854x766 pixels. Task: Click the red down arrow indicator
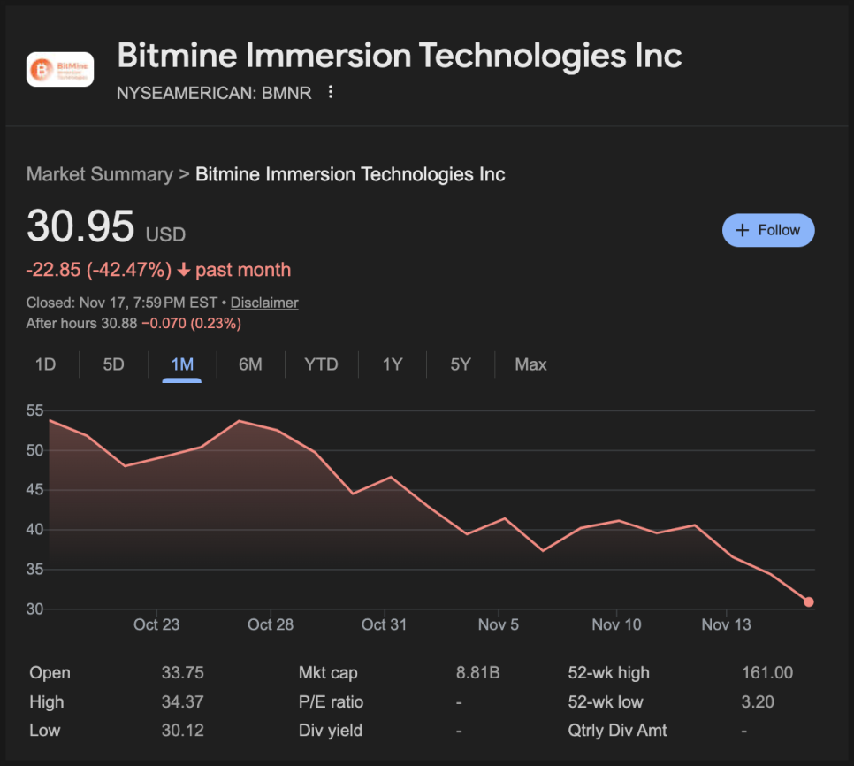(184, 270)
